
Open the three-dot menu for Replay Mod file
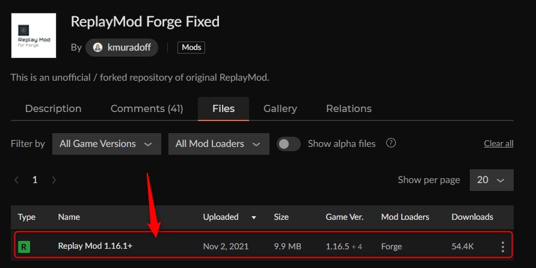point(503,246)
